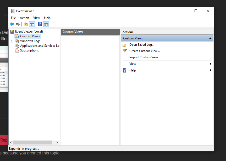Click the Event Viewer (Local) root icon
Viewport: 226px width, 161px height.
click(12, 32)
